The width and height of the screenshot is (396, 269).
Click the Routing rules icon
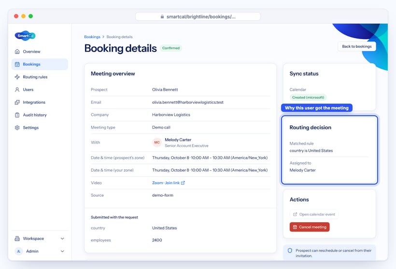click(x=17, y=77)
